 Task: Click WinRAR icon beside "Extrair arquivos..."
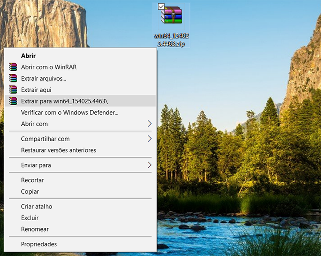[13, 78]
